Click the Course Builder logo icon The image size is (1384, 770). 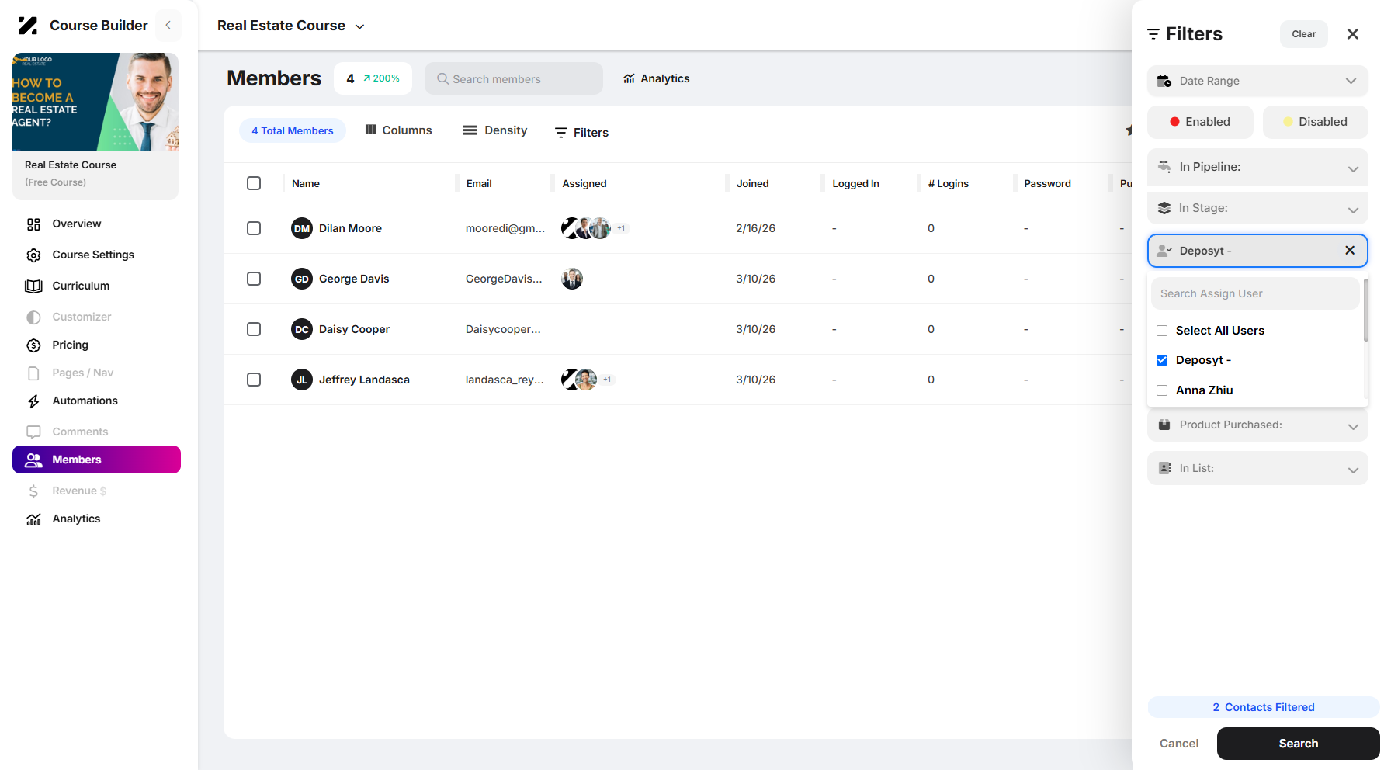point(28,26)
